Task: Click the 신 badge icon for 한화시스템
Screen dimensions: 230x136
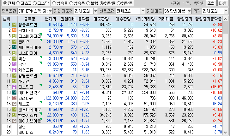Action: coord(14,115)
